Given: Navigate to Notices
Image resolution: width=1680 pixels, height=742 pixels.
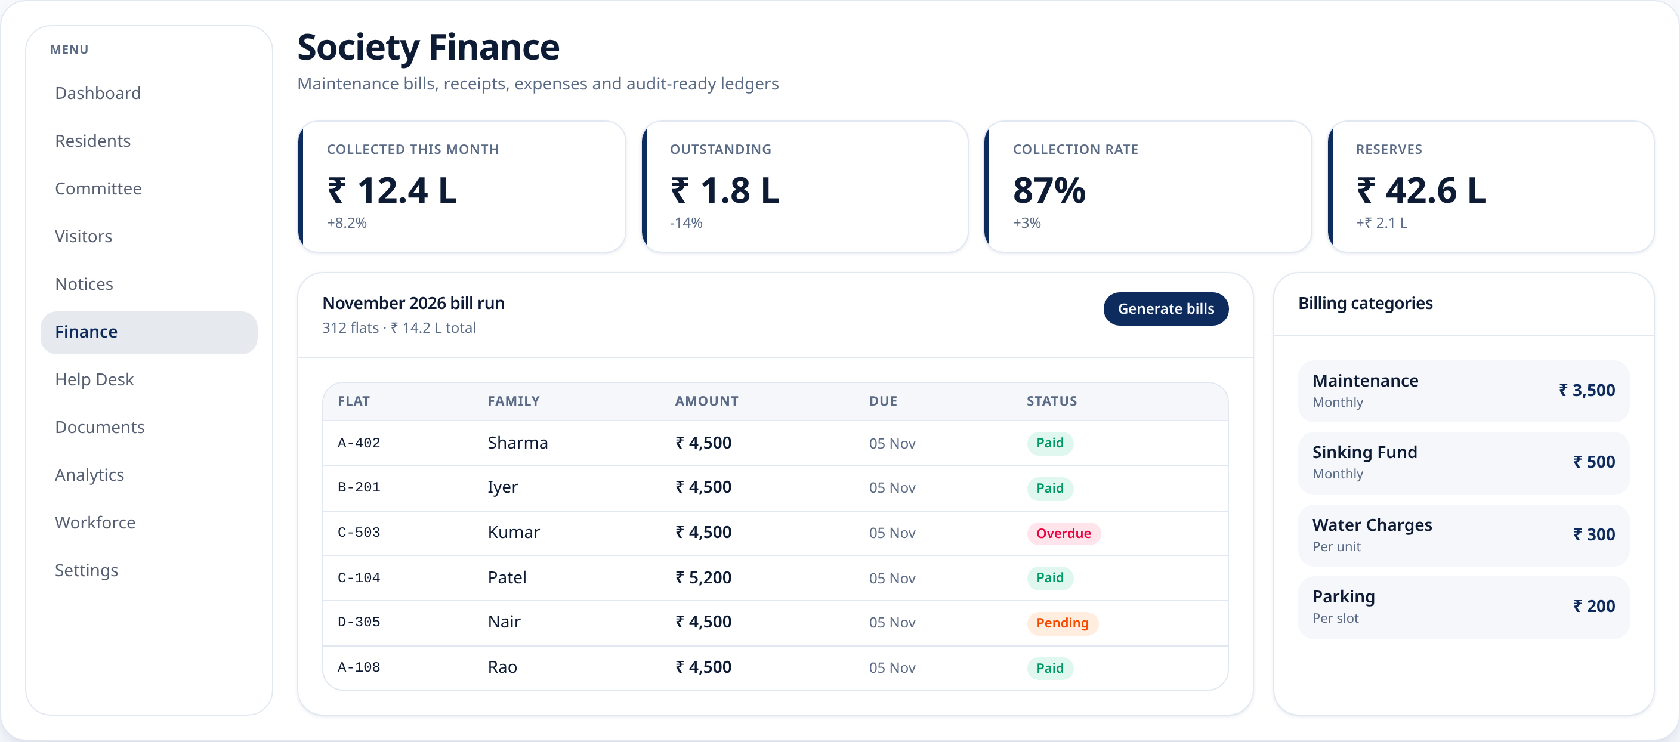Looking at the screenshot, I should [x=149, y=285].
